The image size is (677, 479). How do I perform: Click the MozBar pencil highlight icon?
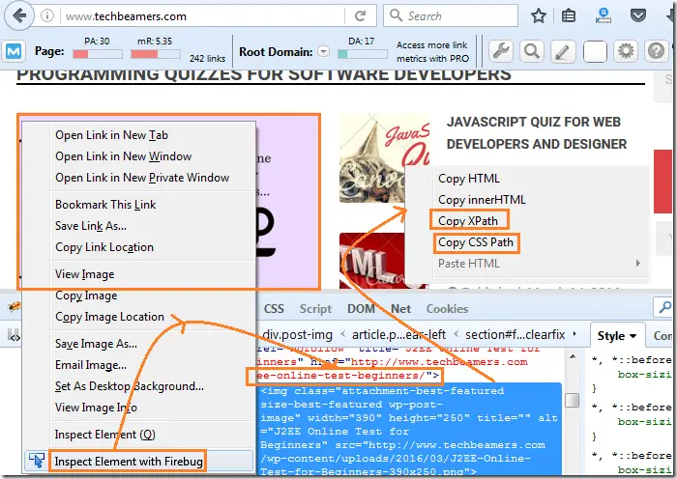click(563, 52)
